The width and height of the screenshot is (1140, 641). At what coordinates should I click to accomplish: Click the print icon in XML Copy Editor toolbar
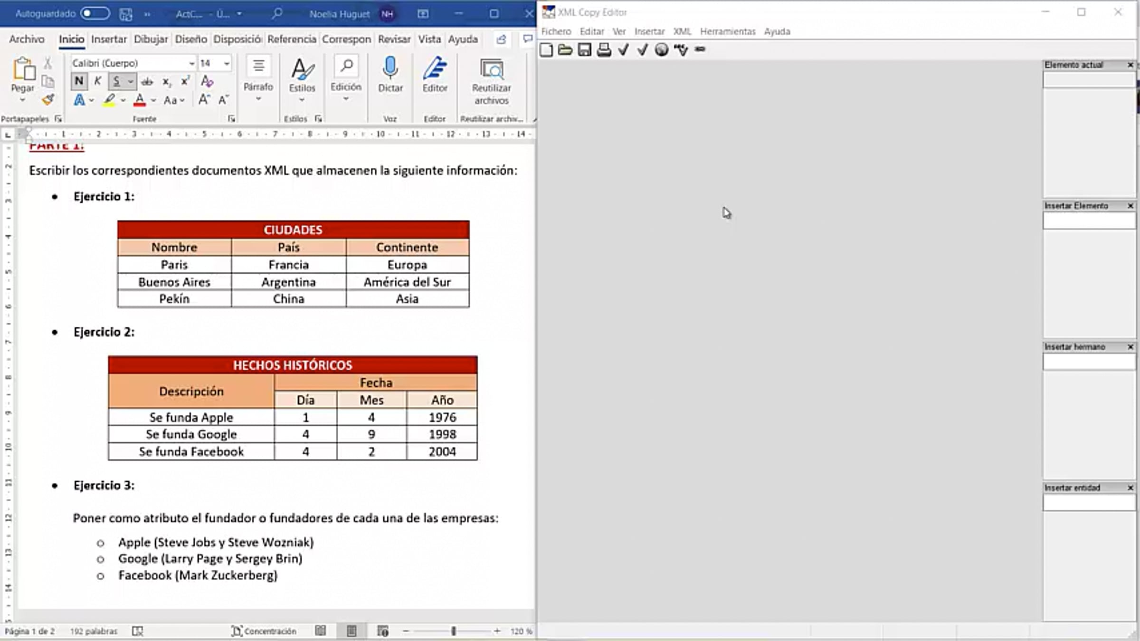point(604,49)
